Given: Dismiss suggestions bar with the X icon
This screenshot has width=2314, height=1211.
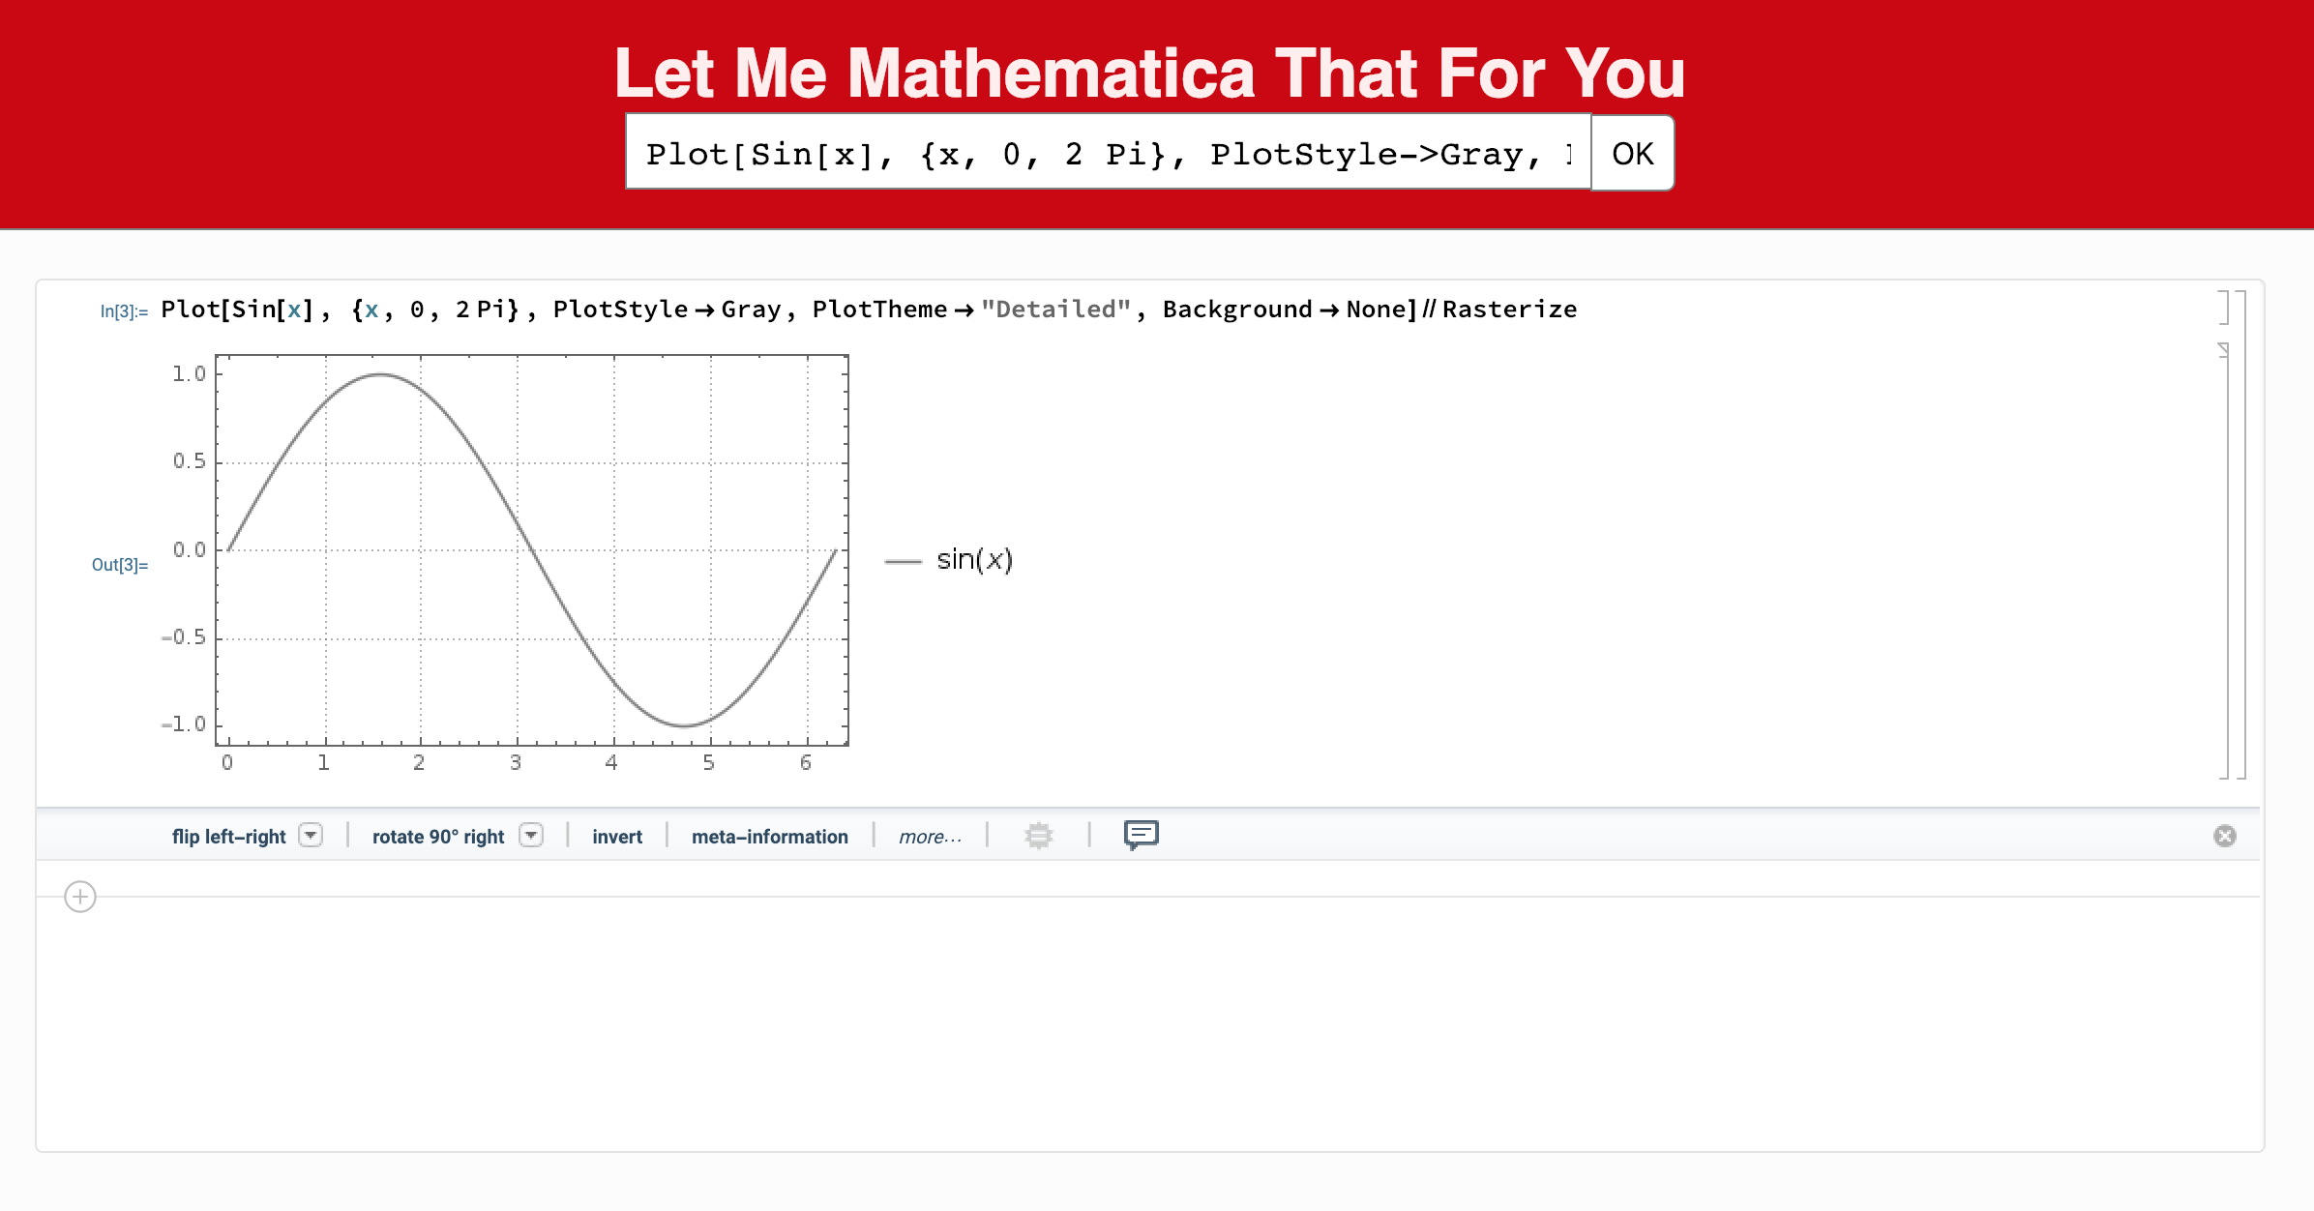Looking at the screenshot, I should point(2224,836).
